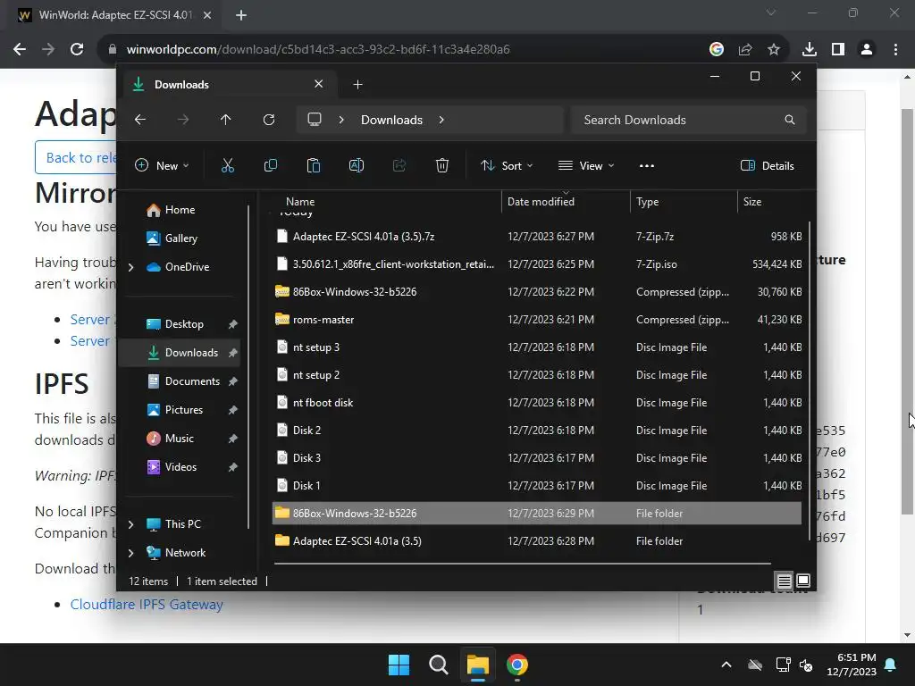The width and height of the screenshot is (915, 686).
Task: Click the Delete trash can icon
Action: (x=442, y=165)
